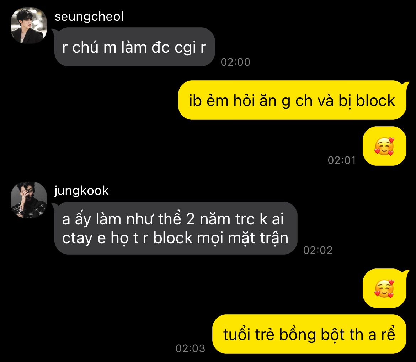Tap the 02:00 timestamp
The height and width of the screenshot is (362, 416).
coord(235,62)
